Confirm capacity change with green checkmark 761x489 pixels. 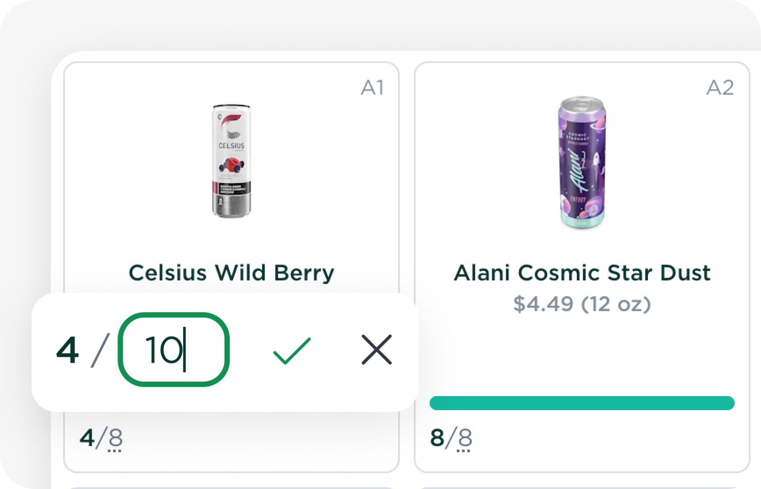tap(292, 351)
